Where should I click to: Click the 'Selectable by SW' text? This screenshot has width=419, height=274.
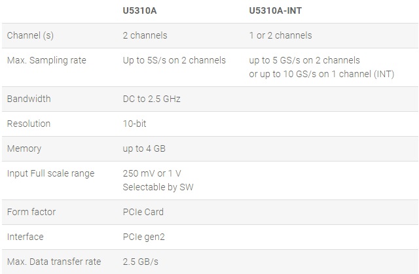coord(158,186)
